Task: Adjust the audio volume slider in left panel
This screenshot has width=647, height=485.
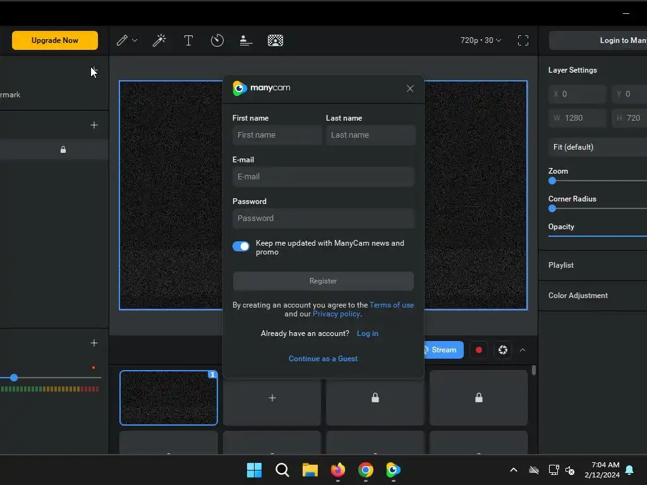Action: click(x=14, y=378)
